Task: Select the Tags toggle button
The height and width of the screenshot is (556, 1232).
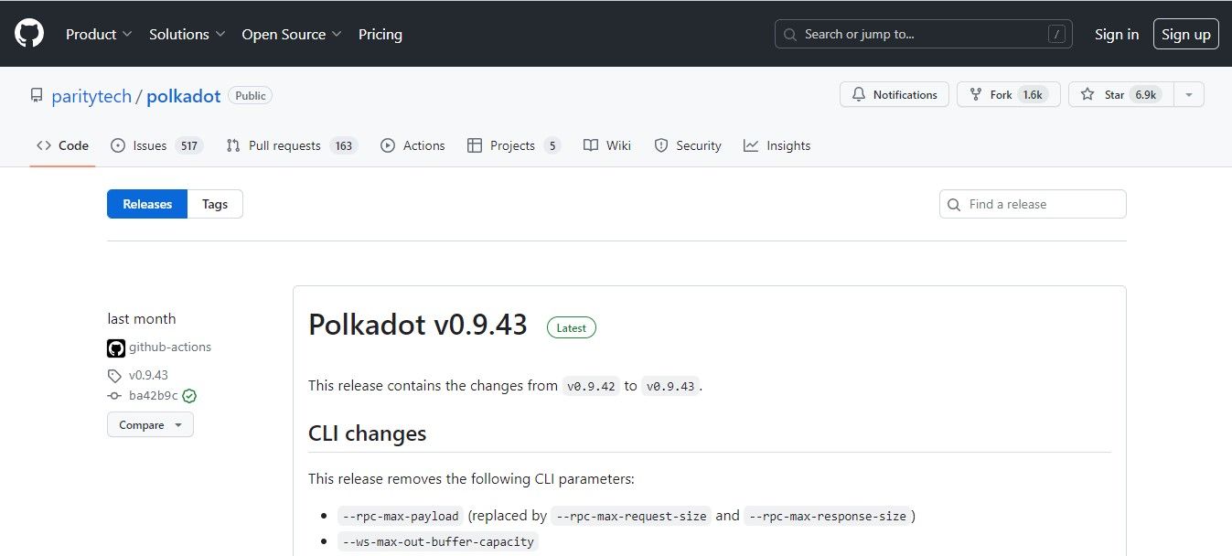Action: [x=215, y=204]
